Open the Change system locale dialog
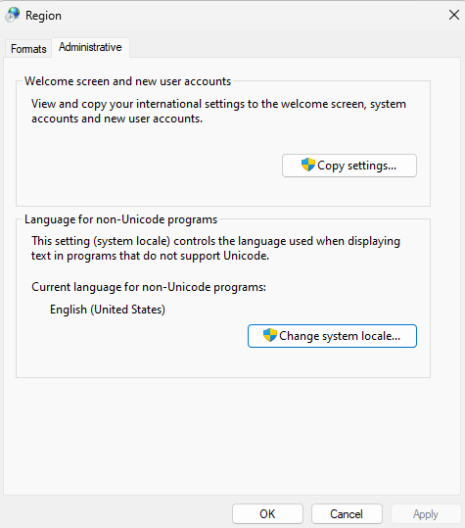 (332, 336)
